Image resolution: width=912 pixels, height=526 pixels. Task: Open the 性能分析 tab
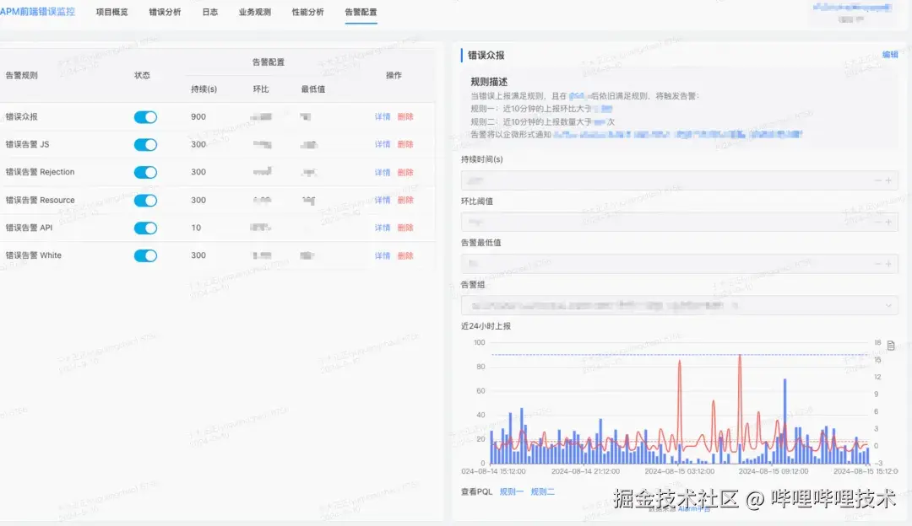coord(307,12)
